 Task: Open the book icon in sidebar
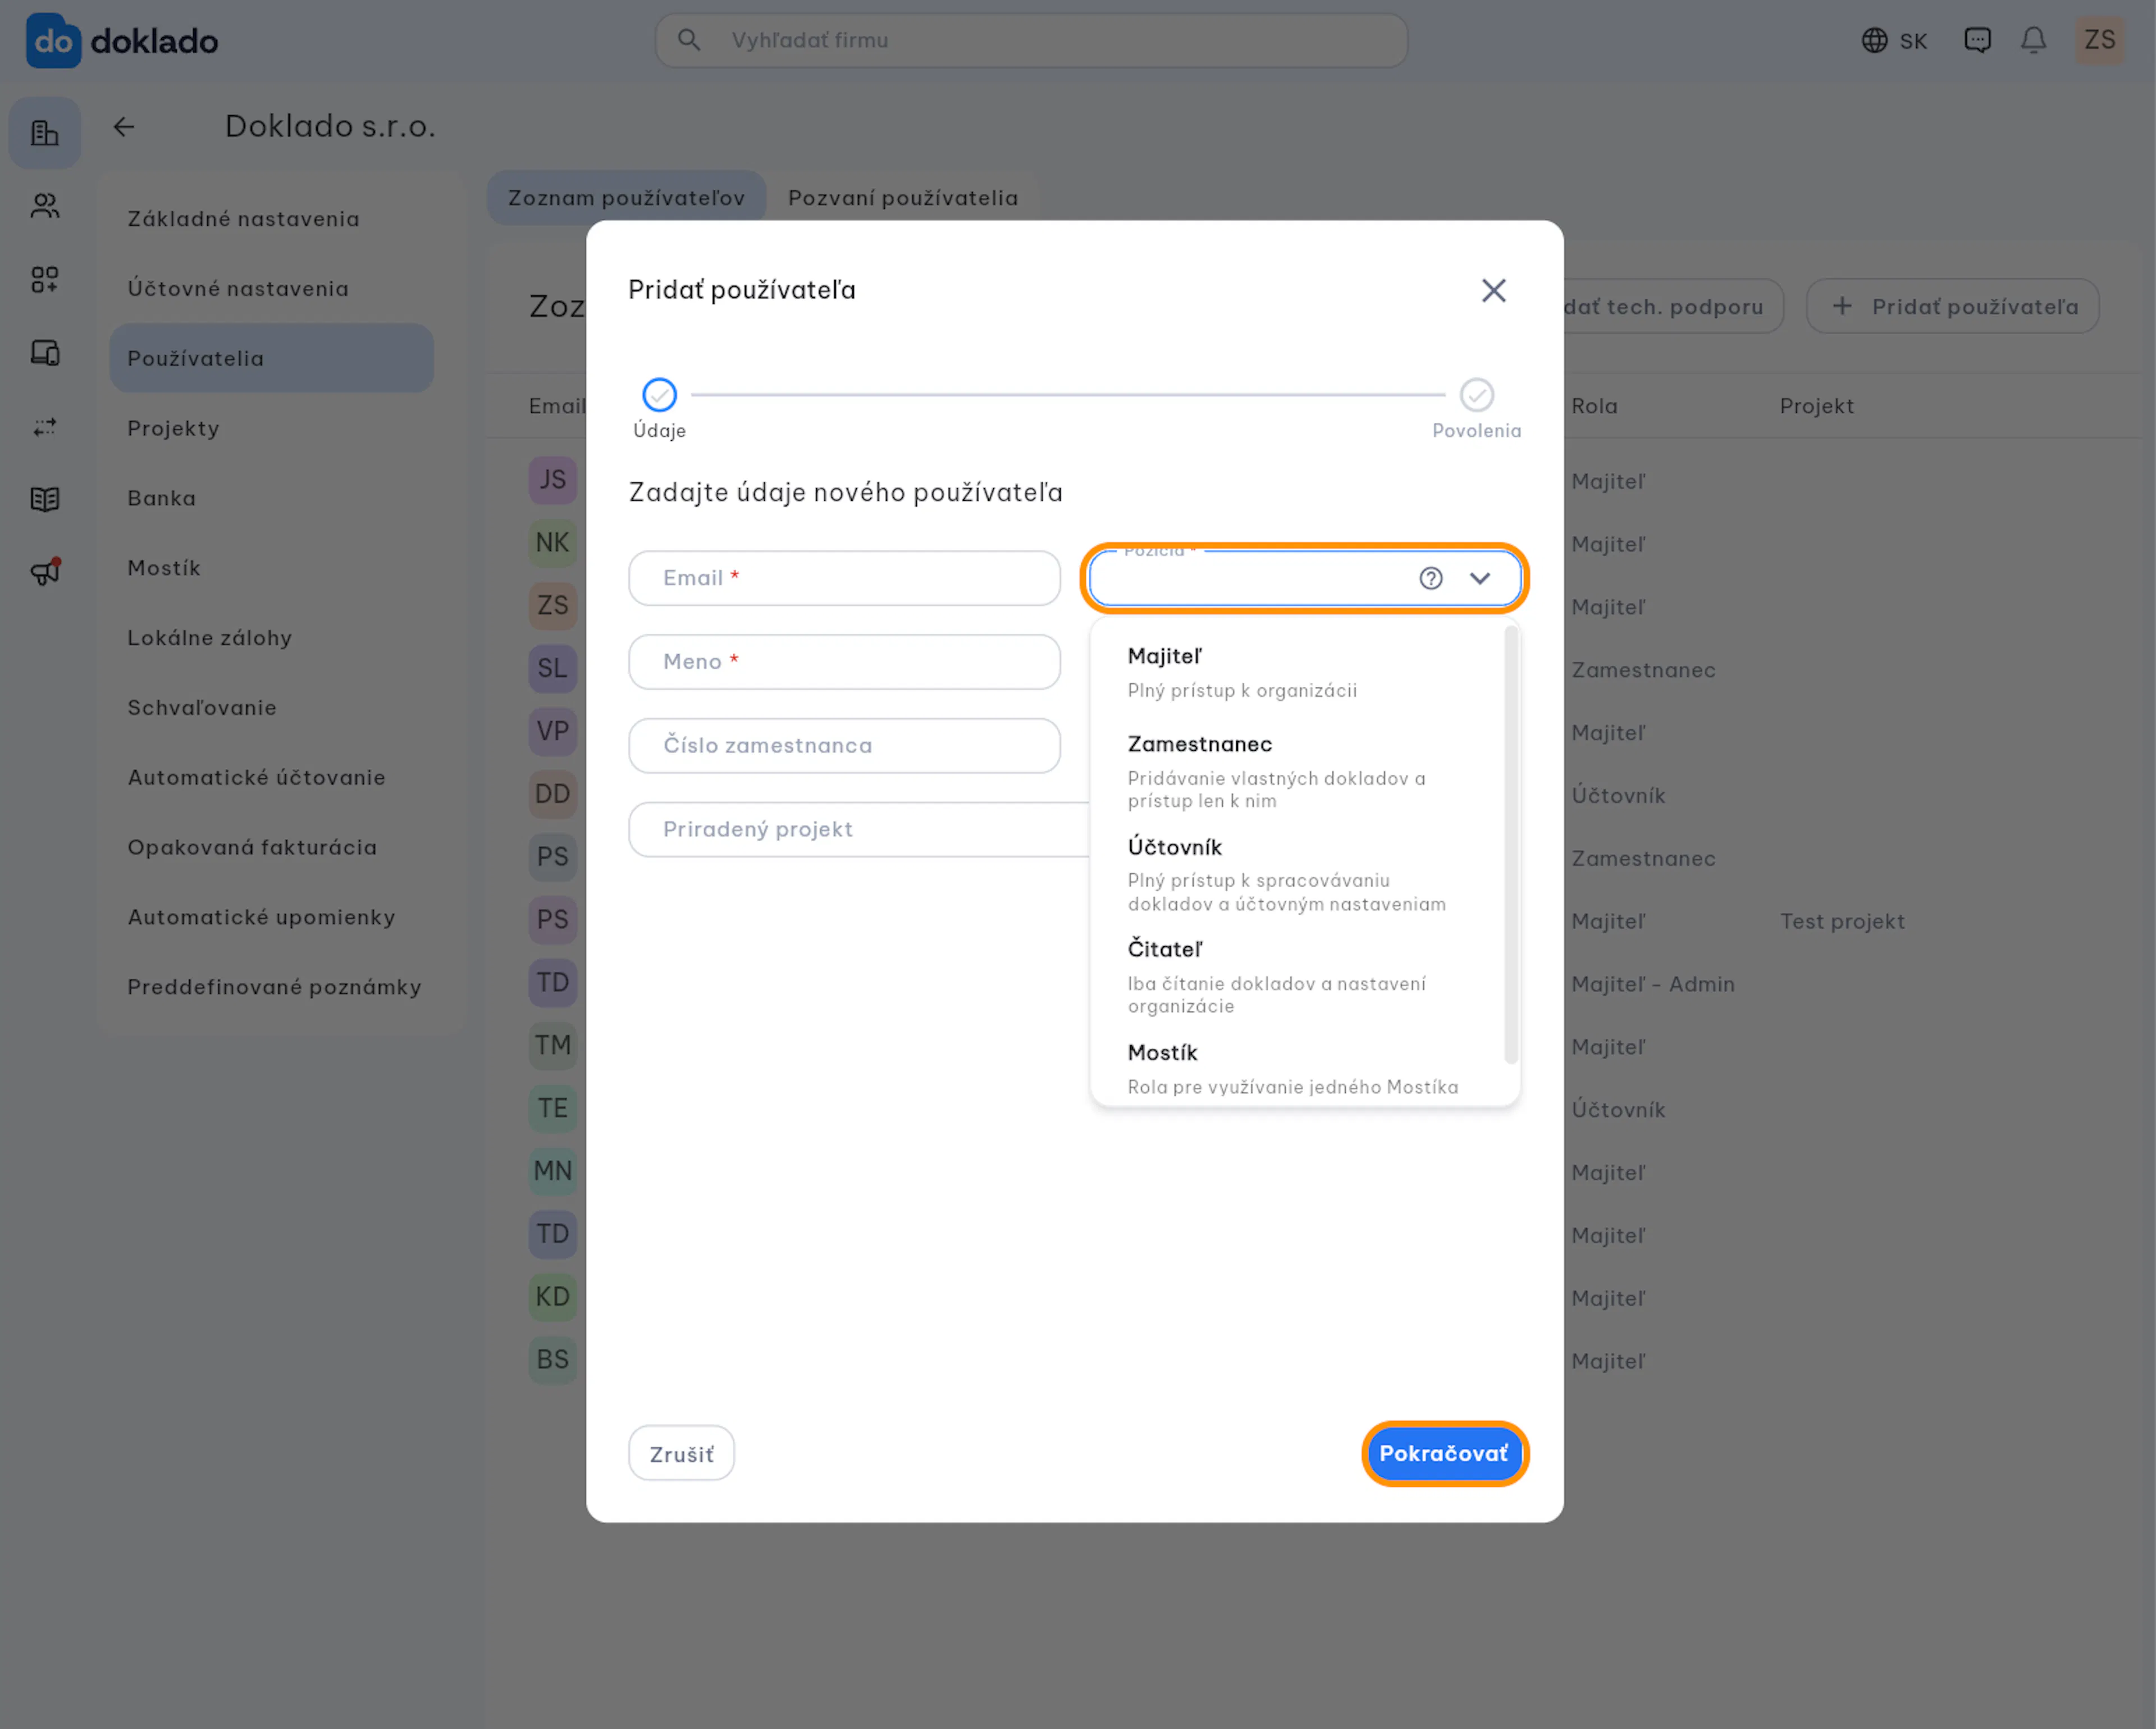tap(45, 499)
